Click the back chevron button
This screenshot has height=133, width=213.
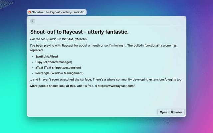(x=32, y=21)
